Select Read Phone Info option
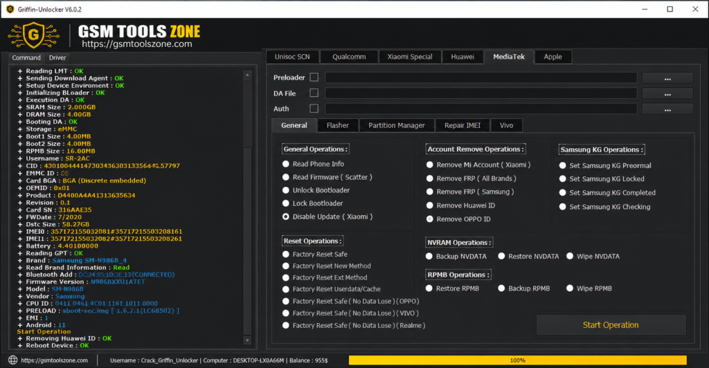This screenshot has width=709, height=368. pyautogui.click(x=286, y=164)
